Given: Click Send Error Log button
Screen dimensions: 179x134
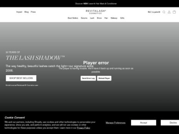Looking at the screenshot, I should pos(88,78).
